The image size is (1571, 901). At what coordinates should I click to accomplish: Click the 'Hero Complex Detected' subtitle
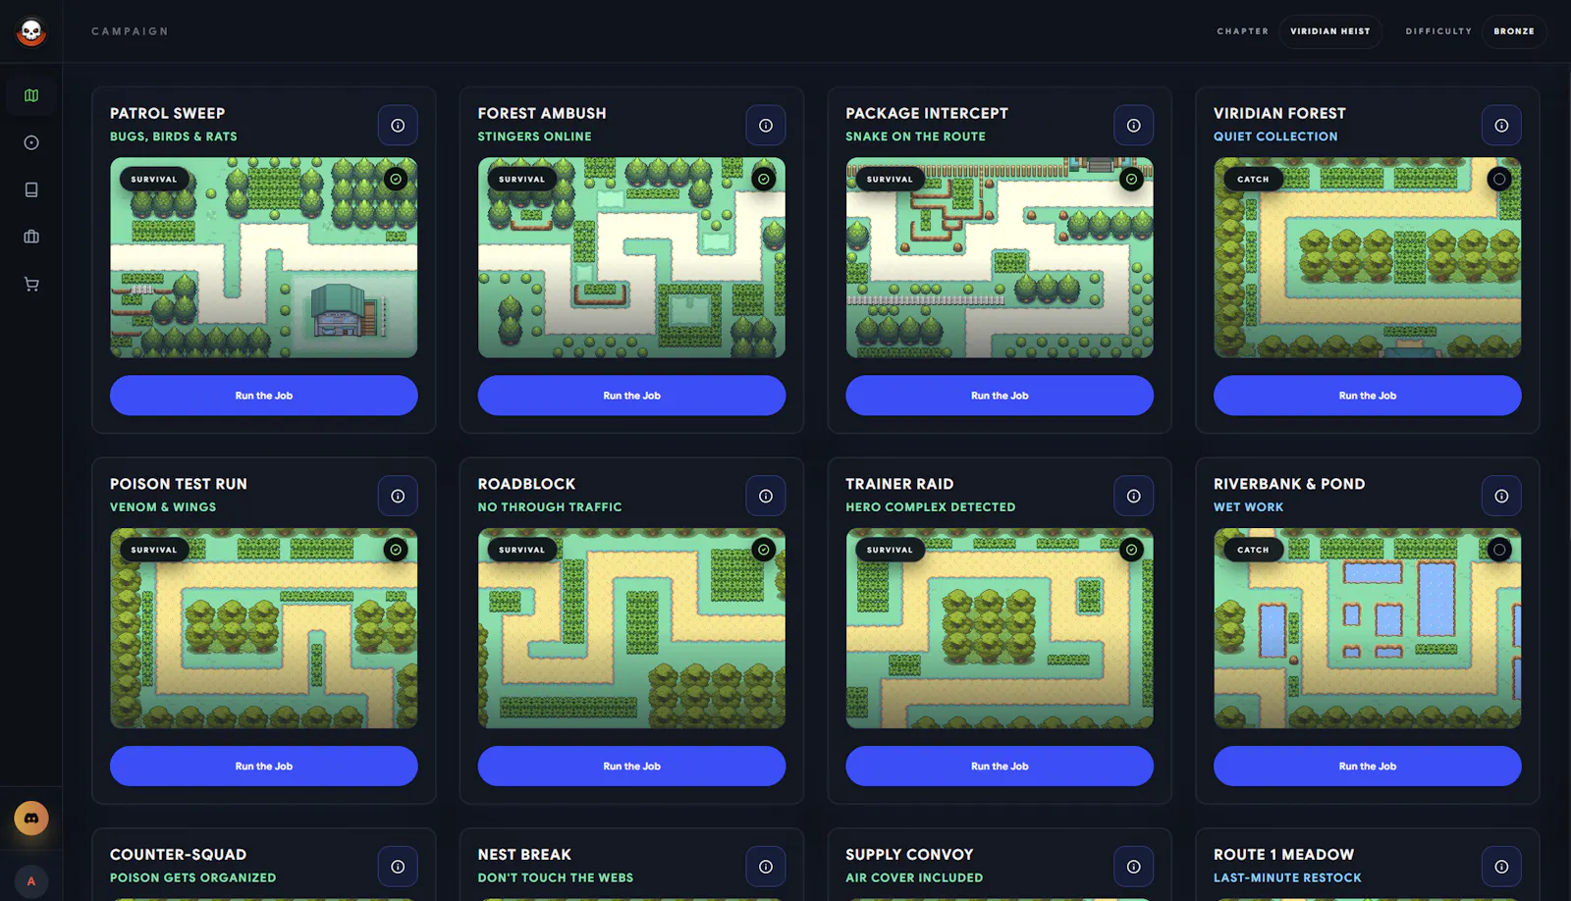[931, 507]
